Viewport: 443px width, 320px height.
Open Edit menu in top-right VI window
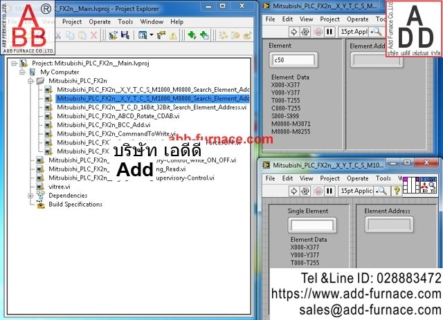click(x=287, y=19)
